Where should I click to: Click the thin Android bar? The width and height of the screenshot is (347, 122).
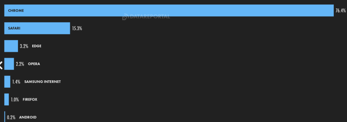click(x=5, y=117)
